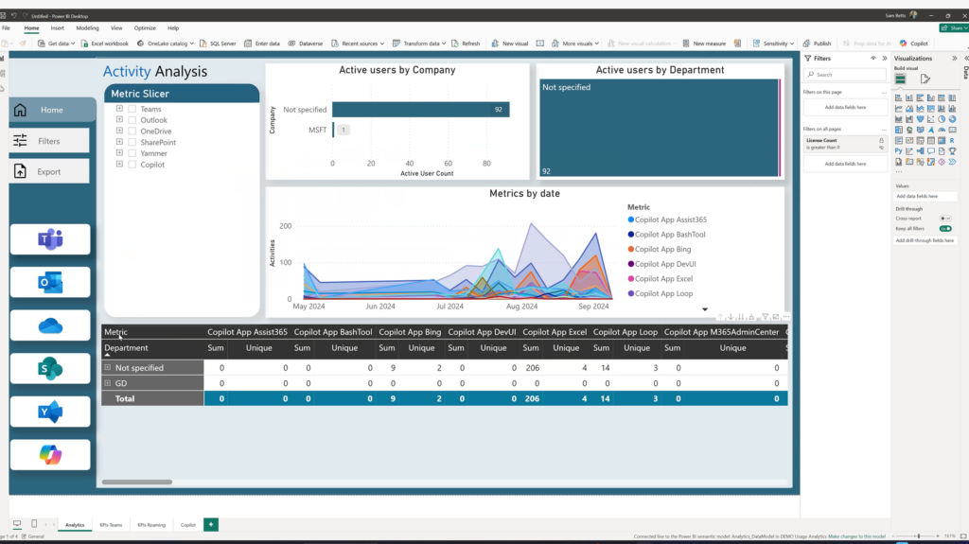Viewport: 969px width, 544px height.
Task: Open Teams page via Teams logo button
Action: pyautogui.click(x=50, y=239)
